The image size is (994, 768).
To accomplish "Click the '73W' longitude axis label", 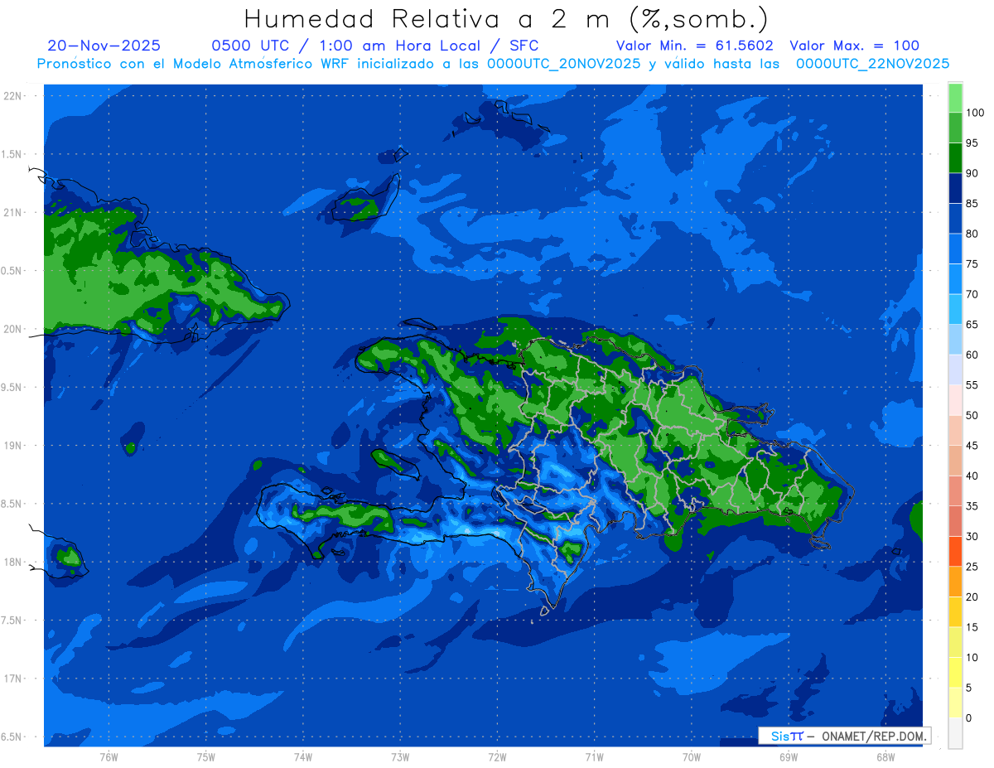I will (x=400, y=757).
